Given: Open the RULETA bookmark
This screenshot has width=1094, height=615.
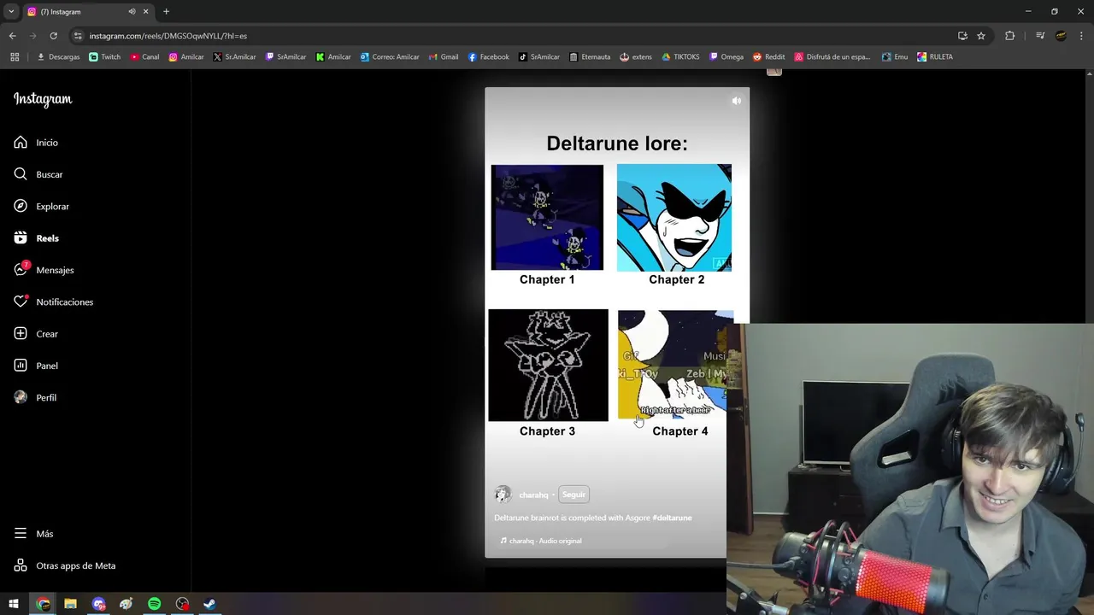Looking at the screenshot, I should pos(935,57).
